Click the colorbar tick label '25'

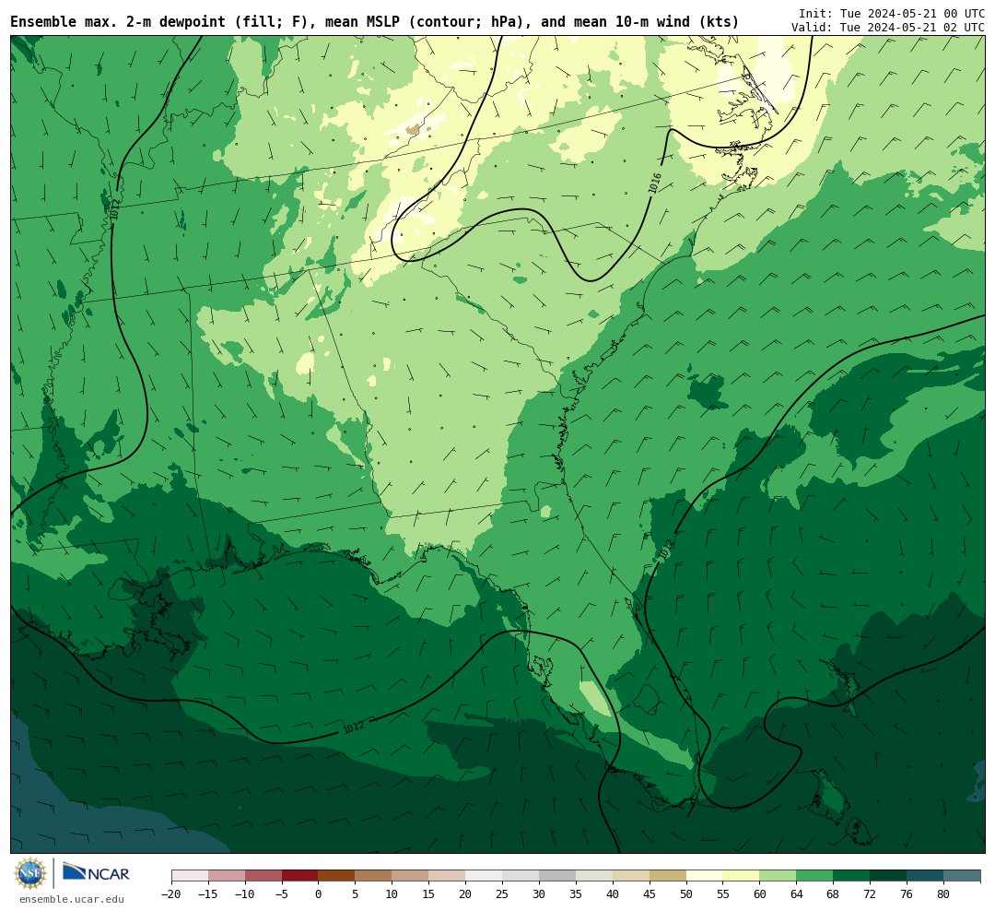(503, 894)
